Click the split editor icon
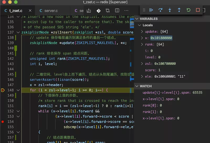This screenshot has height=143, width=210. [117, 11]
